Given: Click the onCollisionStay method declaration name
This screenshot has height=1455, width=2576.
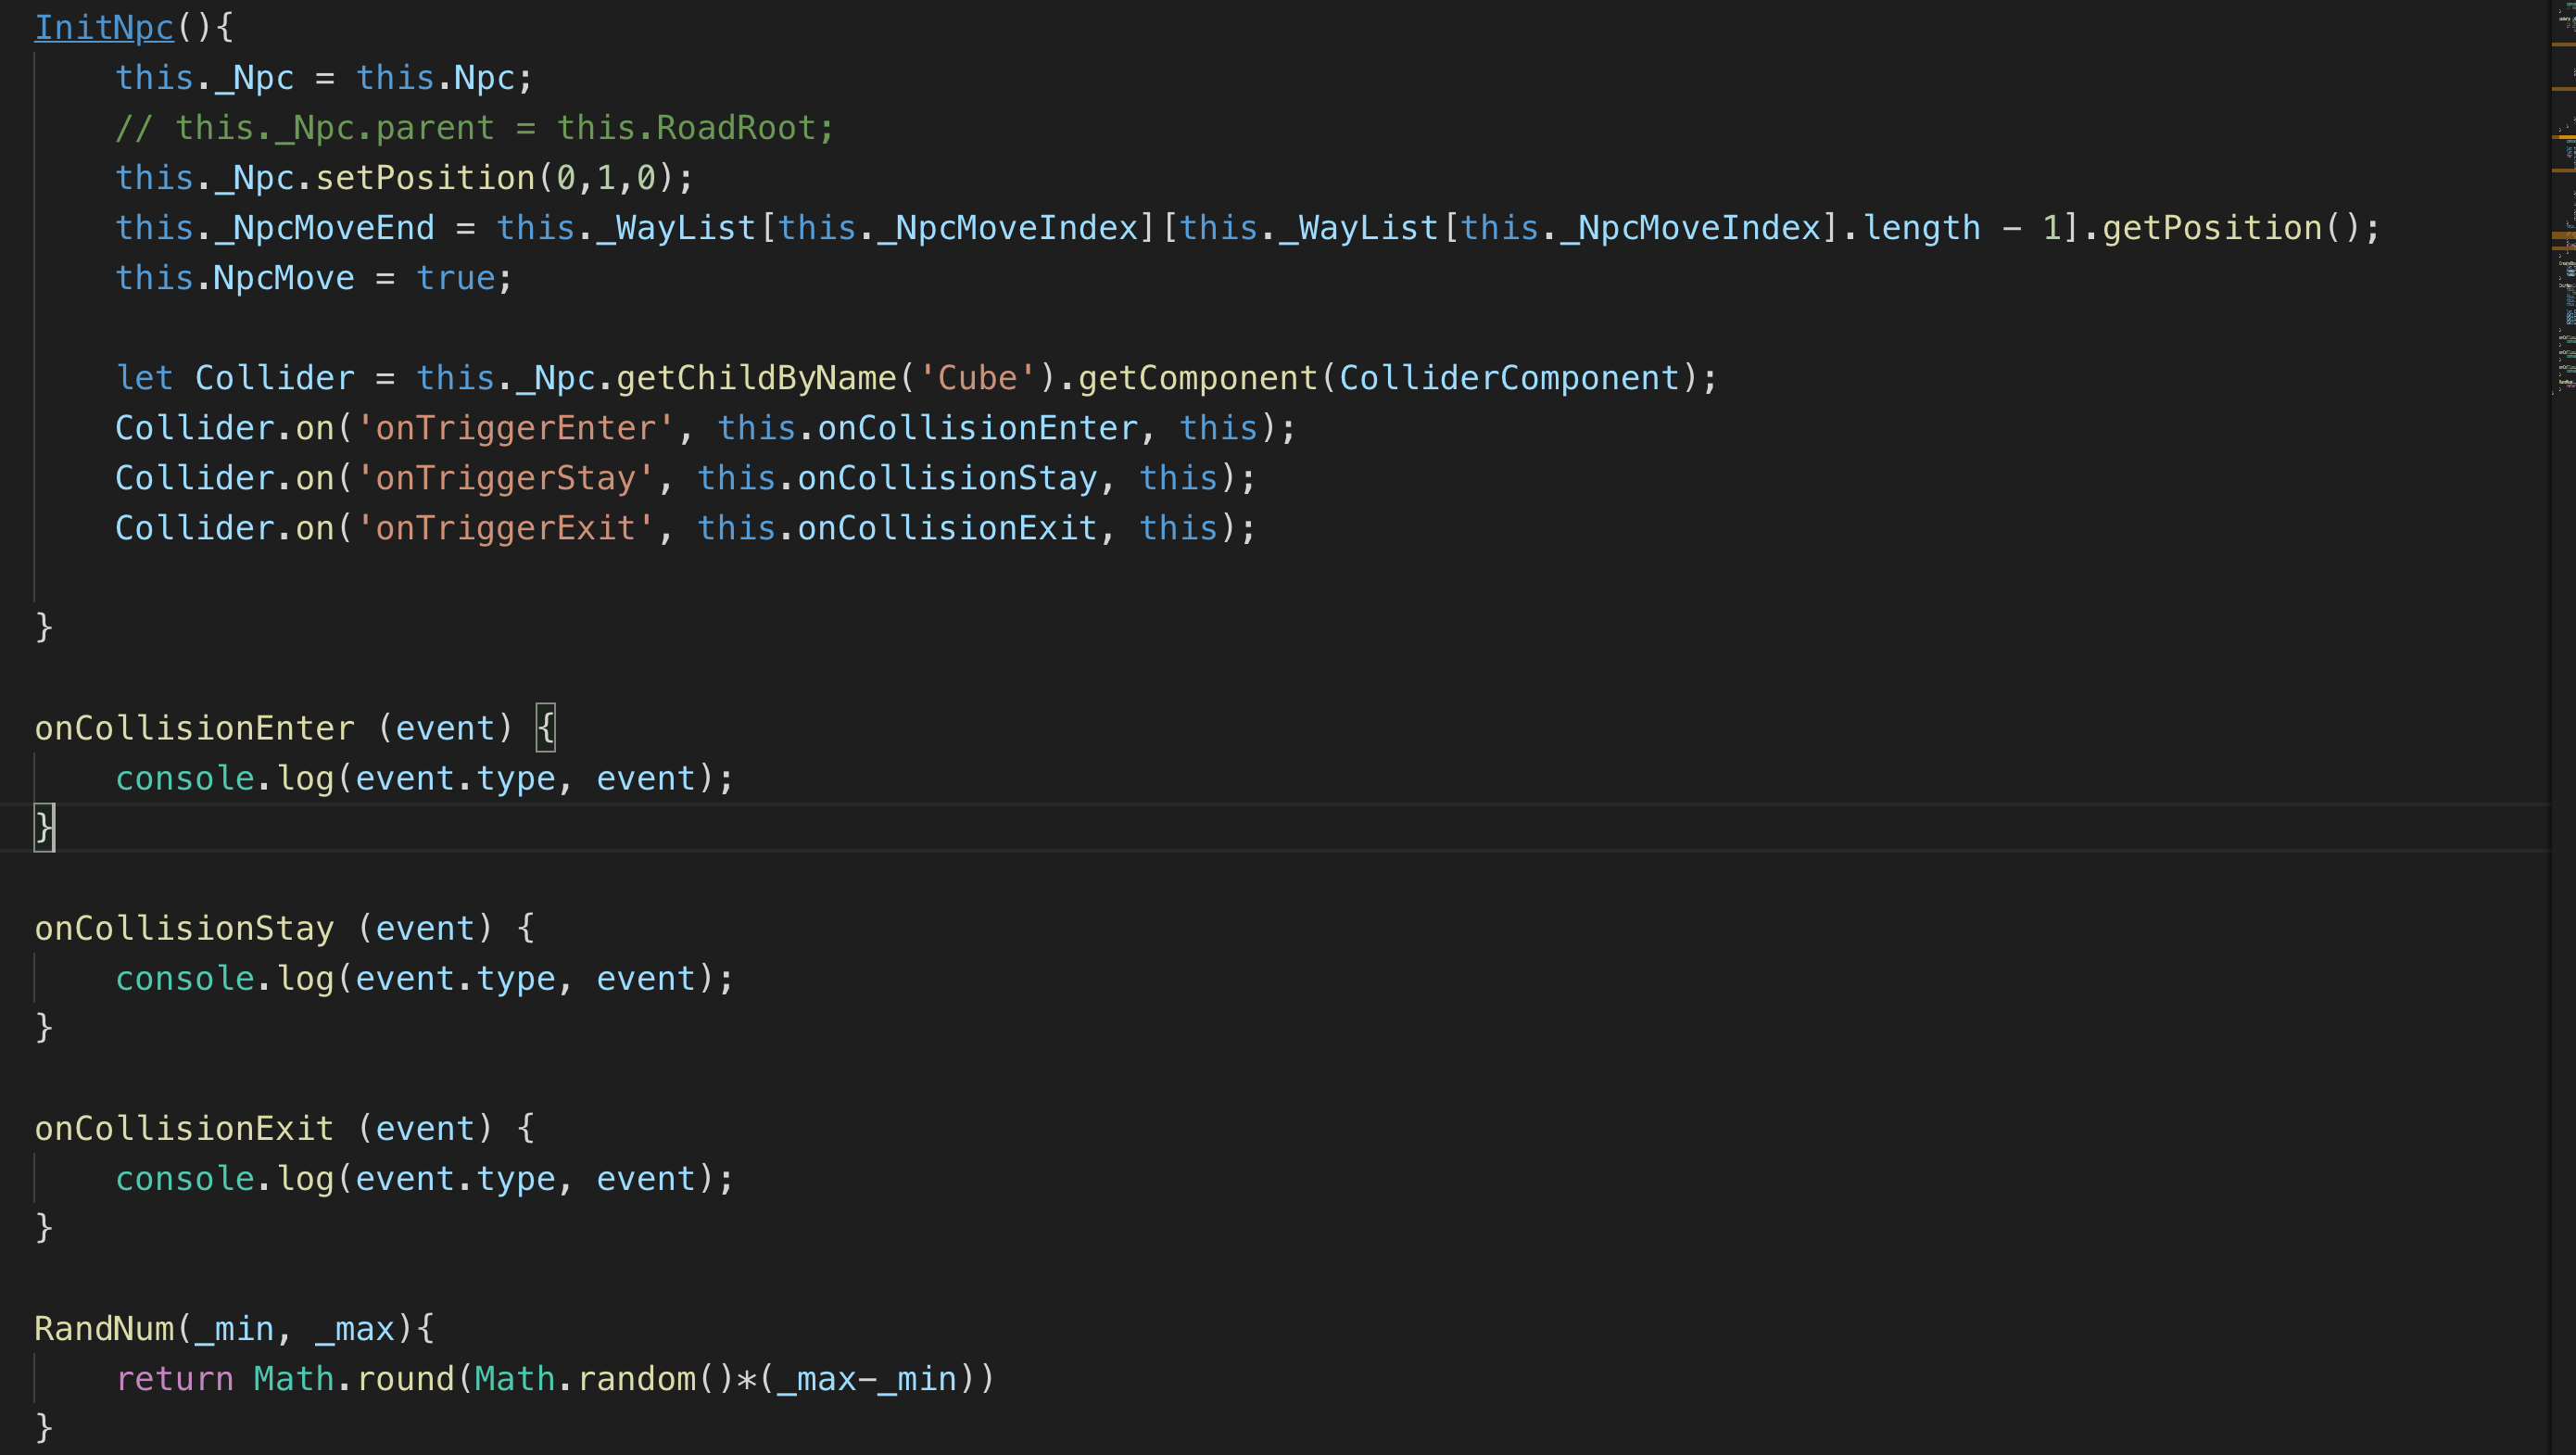Looking at the screenshot, I should 184,928.
